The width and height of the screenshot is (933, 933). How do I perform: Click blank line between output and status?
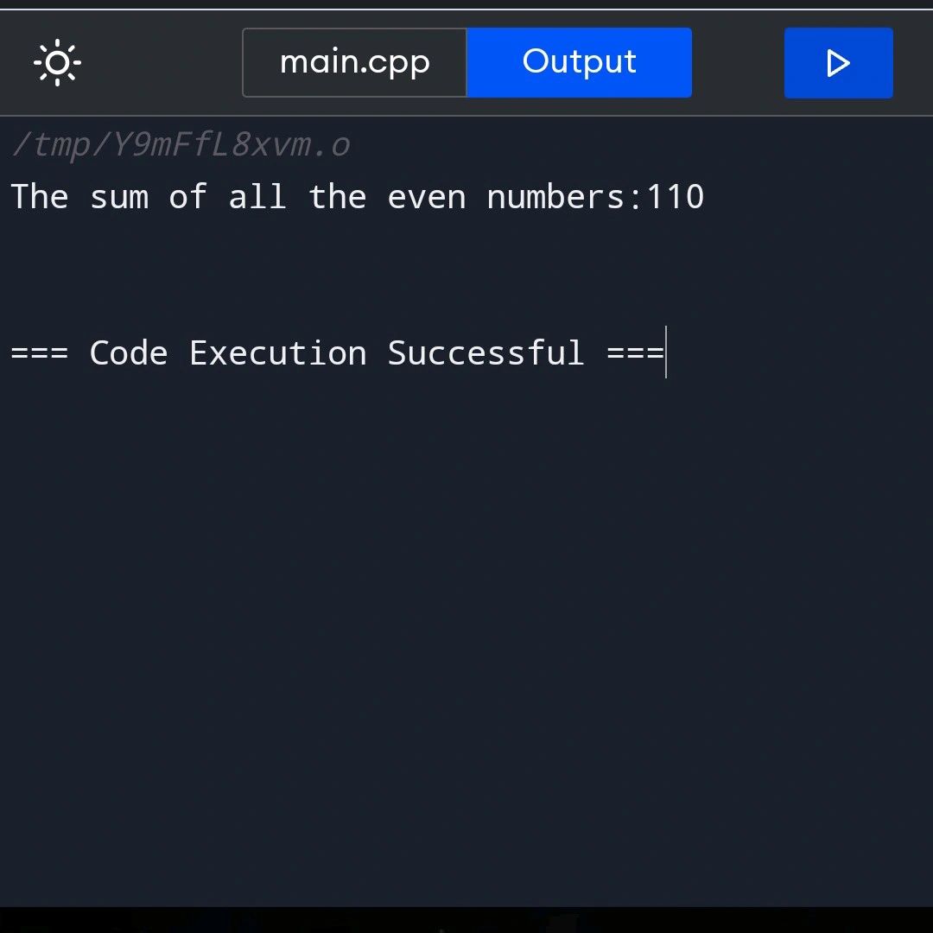pos(466,275)
